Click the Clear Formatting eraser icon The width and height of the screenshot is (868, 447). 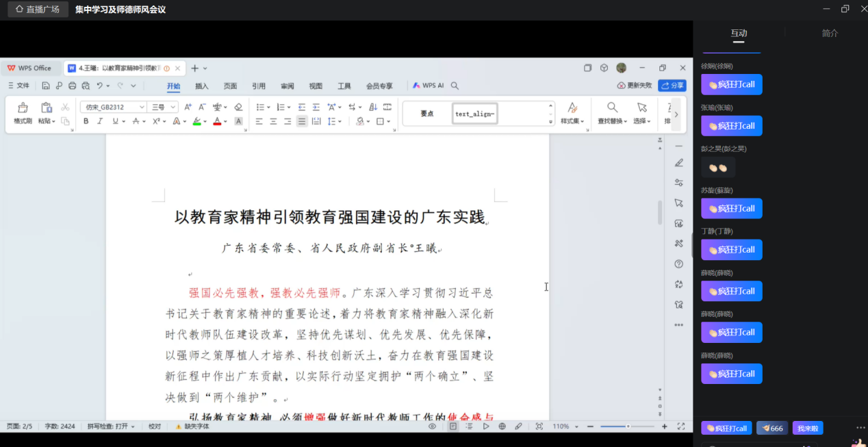point(238,107)
